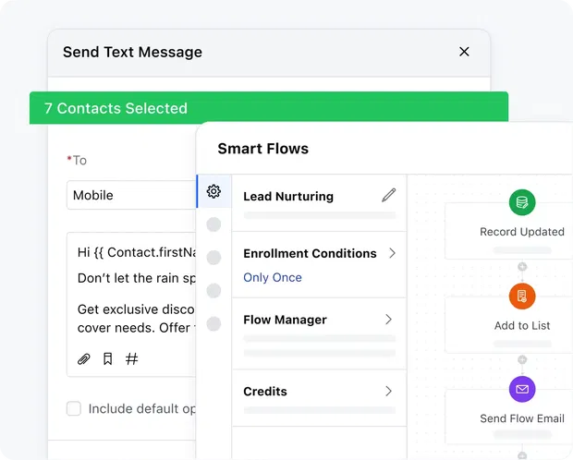Viewport: 573px width, 460px height.
Task: Expand the Credits section
Action: [x=319, y=392]
